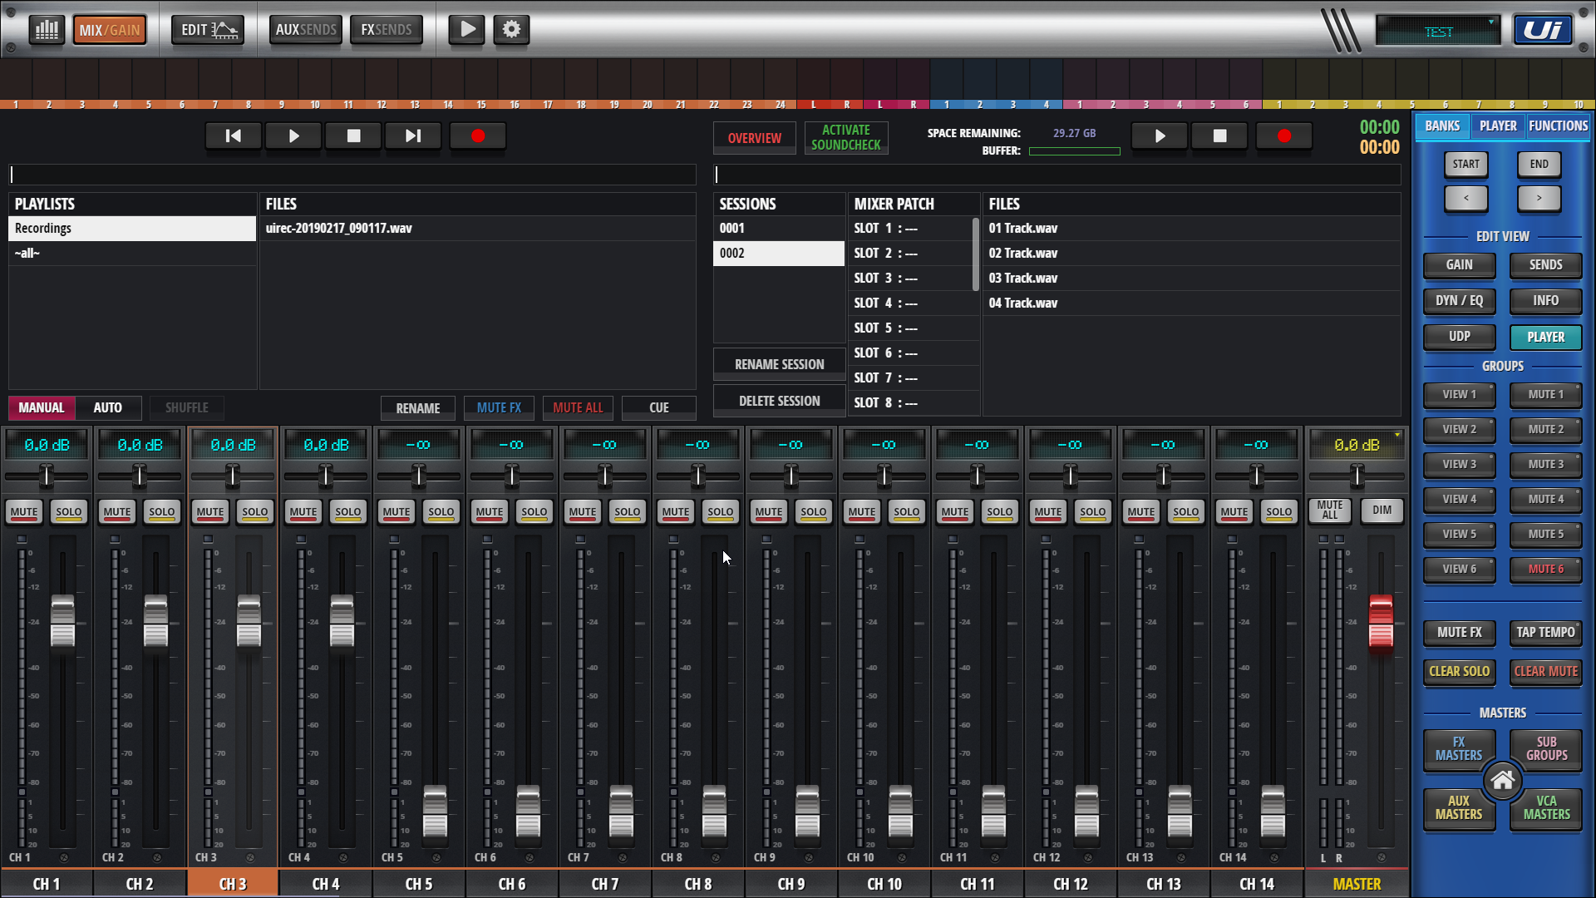Skip to previous track in player

click(x=234, y=136)
